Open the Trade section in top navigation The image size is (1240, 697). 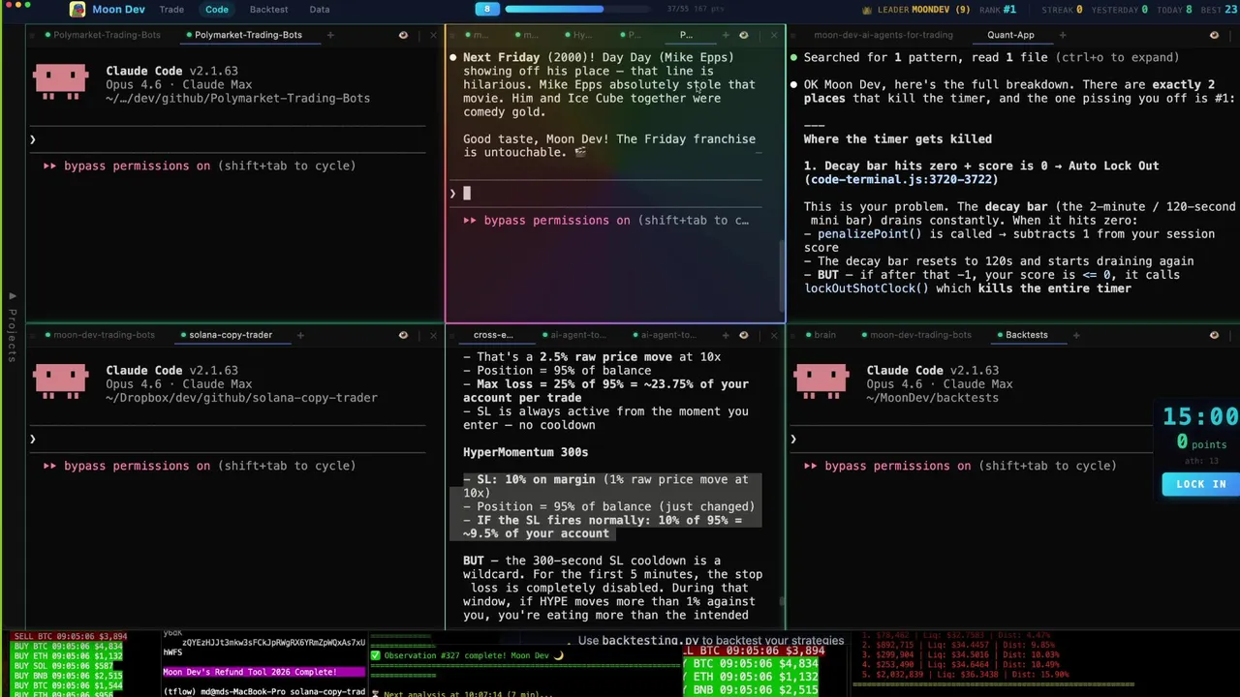(171, 9)
